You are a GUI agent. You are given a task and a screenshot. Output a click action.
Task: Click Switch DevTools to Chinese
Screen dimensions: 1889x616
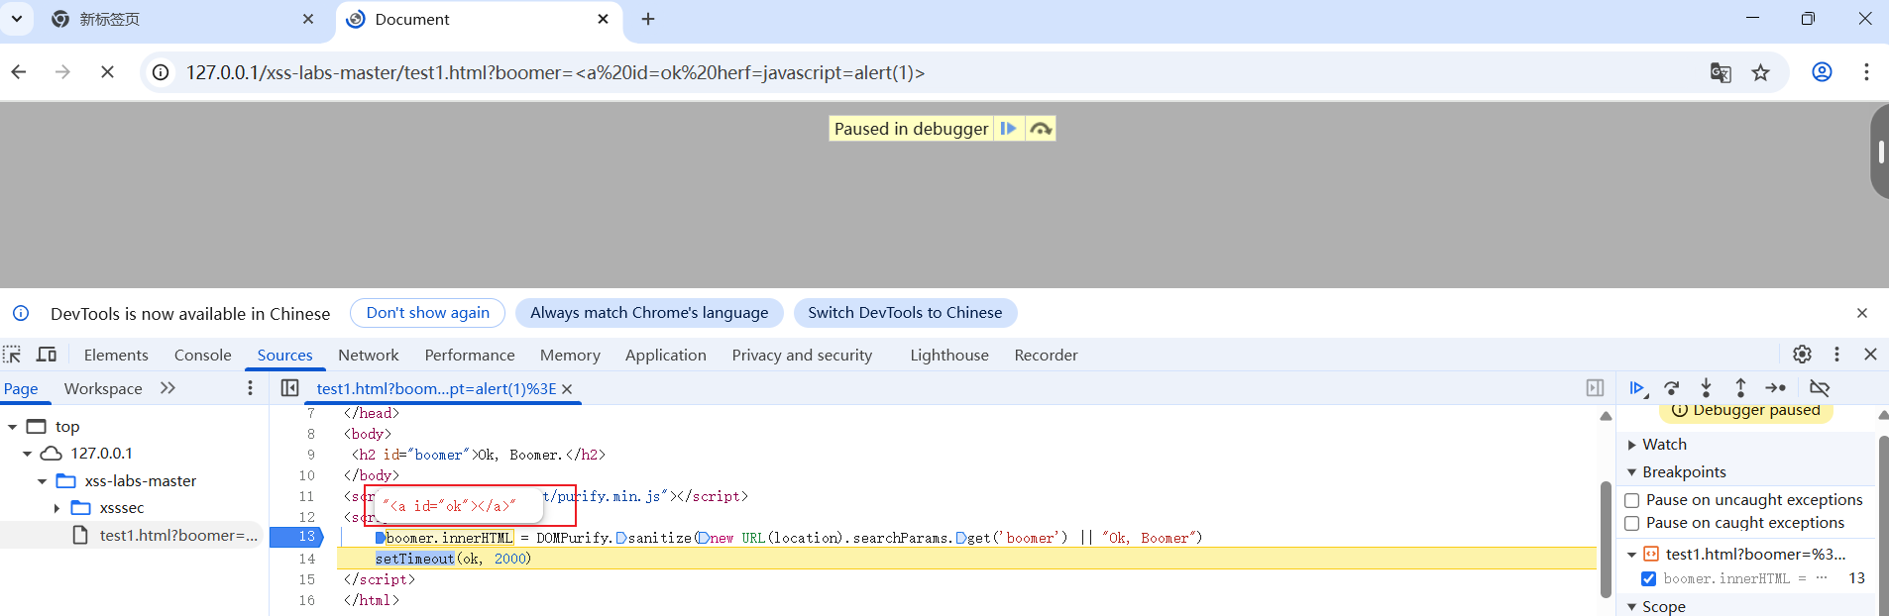tap(905, 313)
